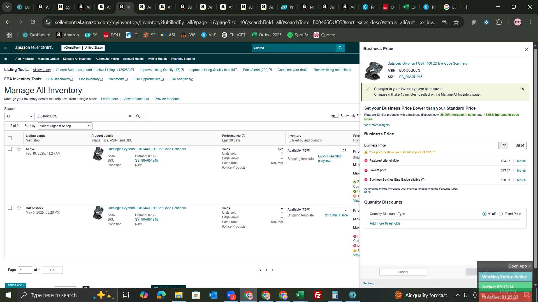Image resolution: width=538 pixels, height=302 pixels.
Task: Select the Fixed Price radio button
Action: [x=501, y=214]
